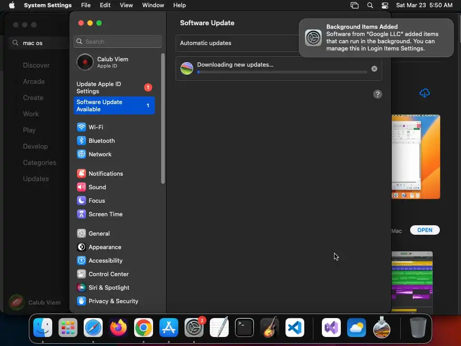Select Updates in App Store sidebar
The width and height of the screenshot is (461, 346).
click(36, 178)
